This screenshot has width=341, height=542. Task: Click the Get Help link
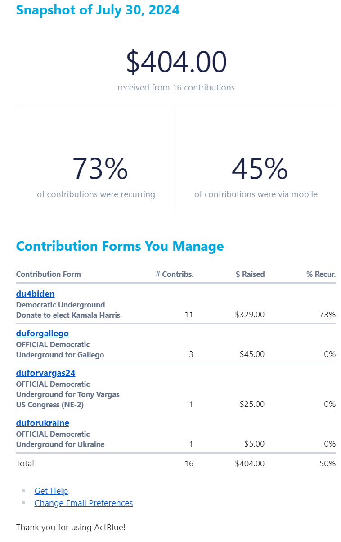51,491
